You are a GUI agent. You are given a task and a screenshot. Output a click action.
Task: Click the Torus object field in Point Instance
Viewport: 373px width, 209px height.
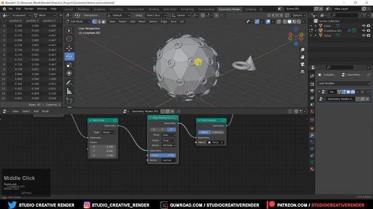pyautogui.click(x=216, y=142)
